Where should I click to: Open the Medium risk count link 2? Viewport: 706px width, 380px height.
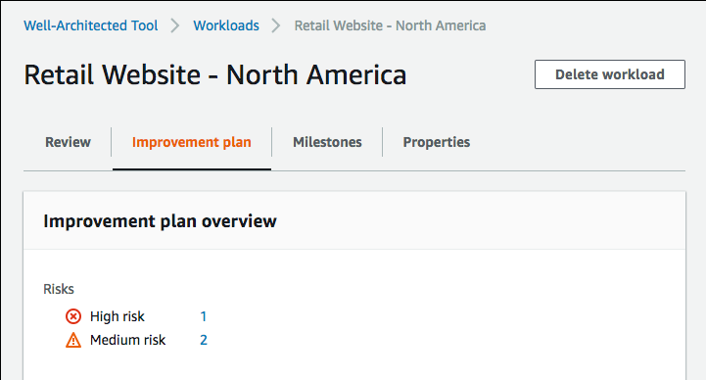pyautogui.click(x=204, y=340)
